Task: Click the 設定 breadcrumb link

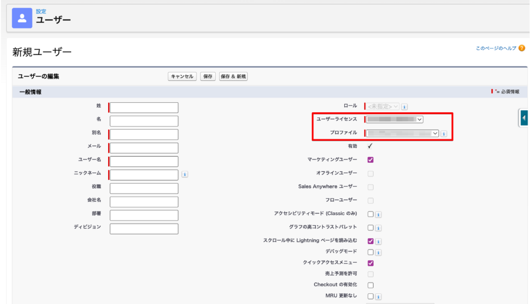Action: pyautogui.click(x=41, y=11)
